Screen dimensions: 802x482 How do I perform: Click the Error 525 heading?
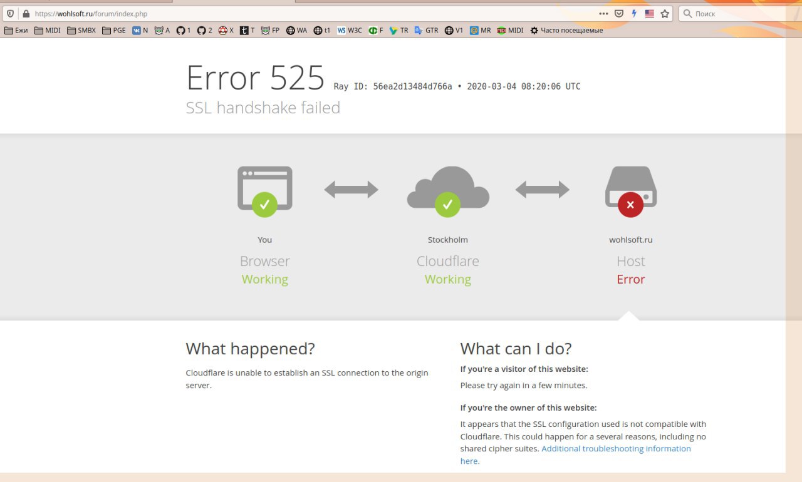pos(256,78)
